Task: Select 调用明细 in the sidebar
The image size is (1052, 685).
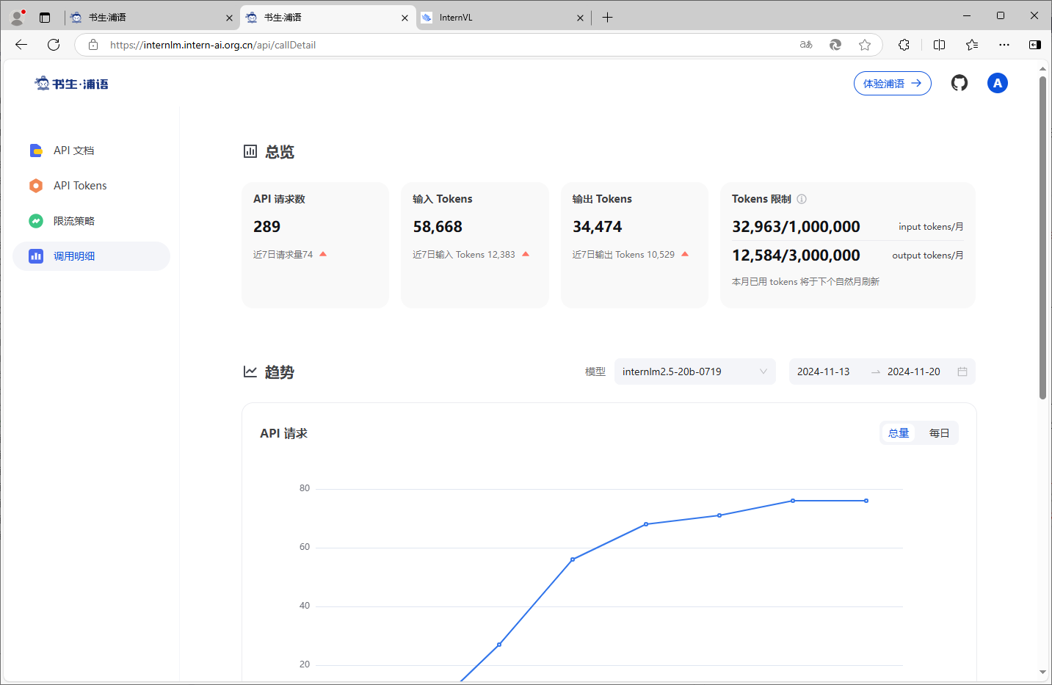Action: coord(92,256)
